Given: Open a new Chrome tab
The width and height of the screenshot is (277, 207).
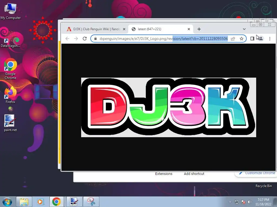Looking at the screenshot, I should [x=199, y=29].
